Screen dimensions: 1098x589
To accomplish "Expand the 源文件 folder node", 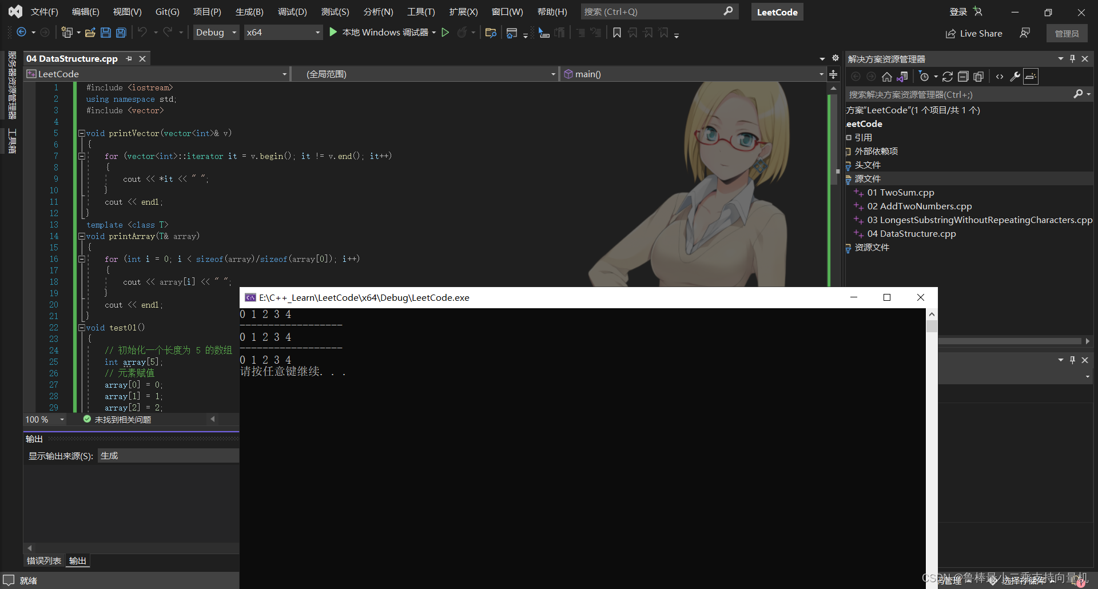I will click(x=849, y=180).
